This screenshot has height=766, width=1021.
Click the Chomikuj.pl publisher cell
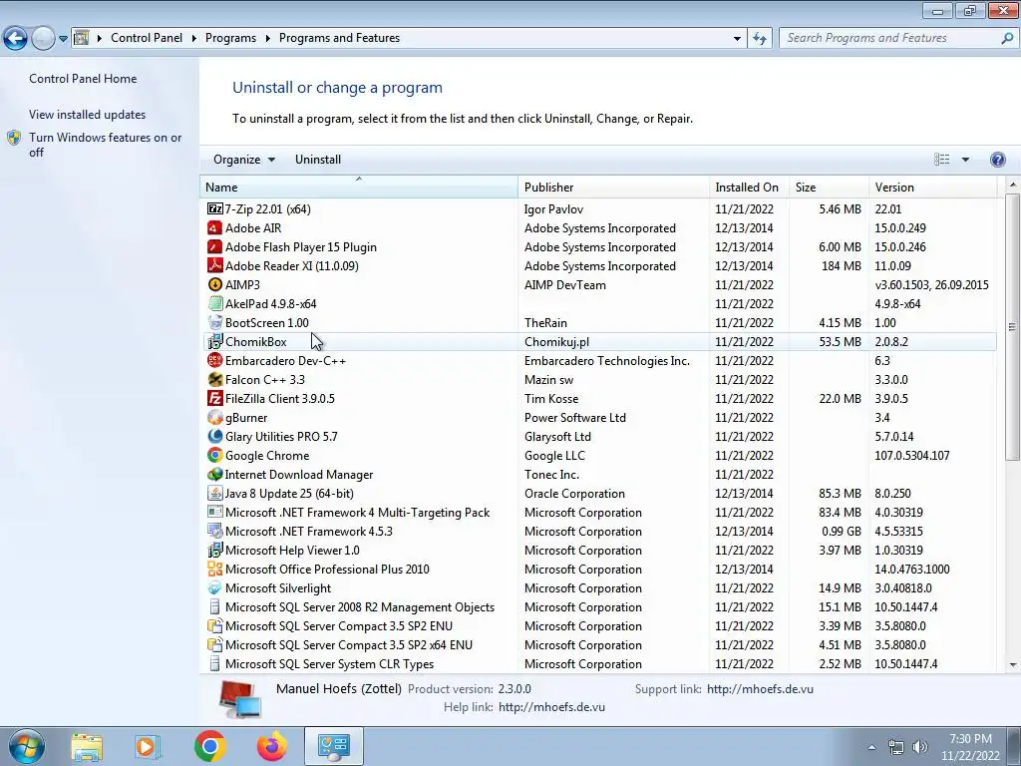point(556,341)
